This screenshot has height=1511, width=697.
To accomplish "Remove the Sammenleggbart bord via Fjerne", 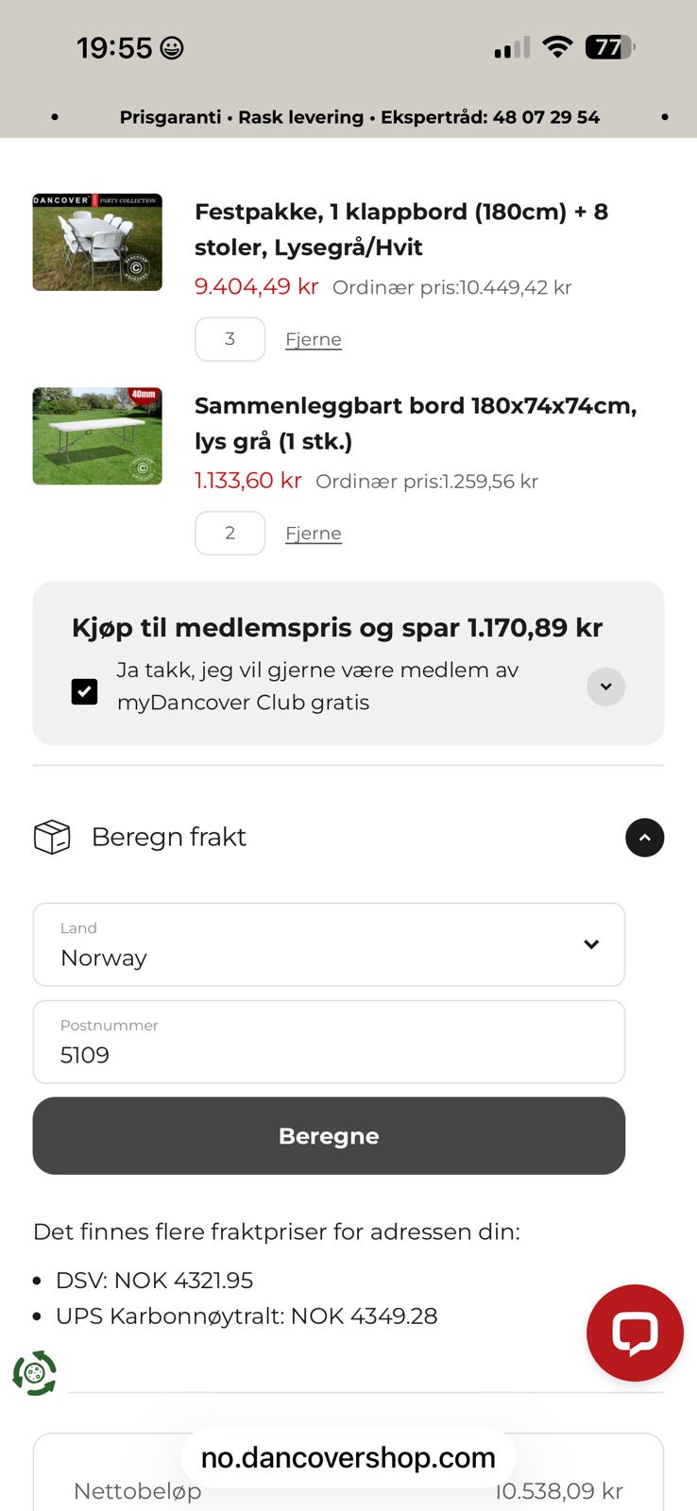I will [313, 534].
